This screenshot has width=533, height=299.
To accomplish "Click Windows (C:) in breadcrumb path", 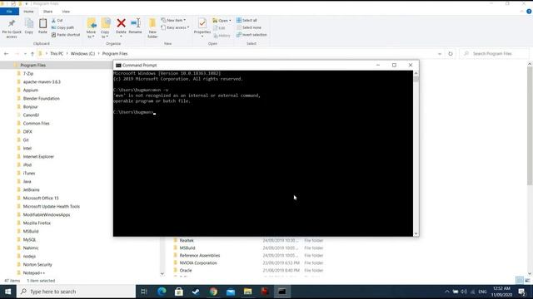I will pyautogui.click(x=82, y=53).
